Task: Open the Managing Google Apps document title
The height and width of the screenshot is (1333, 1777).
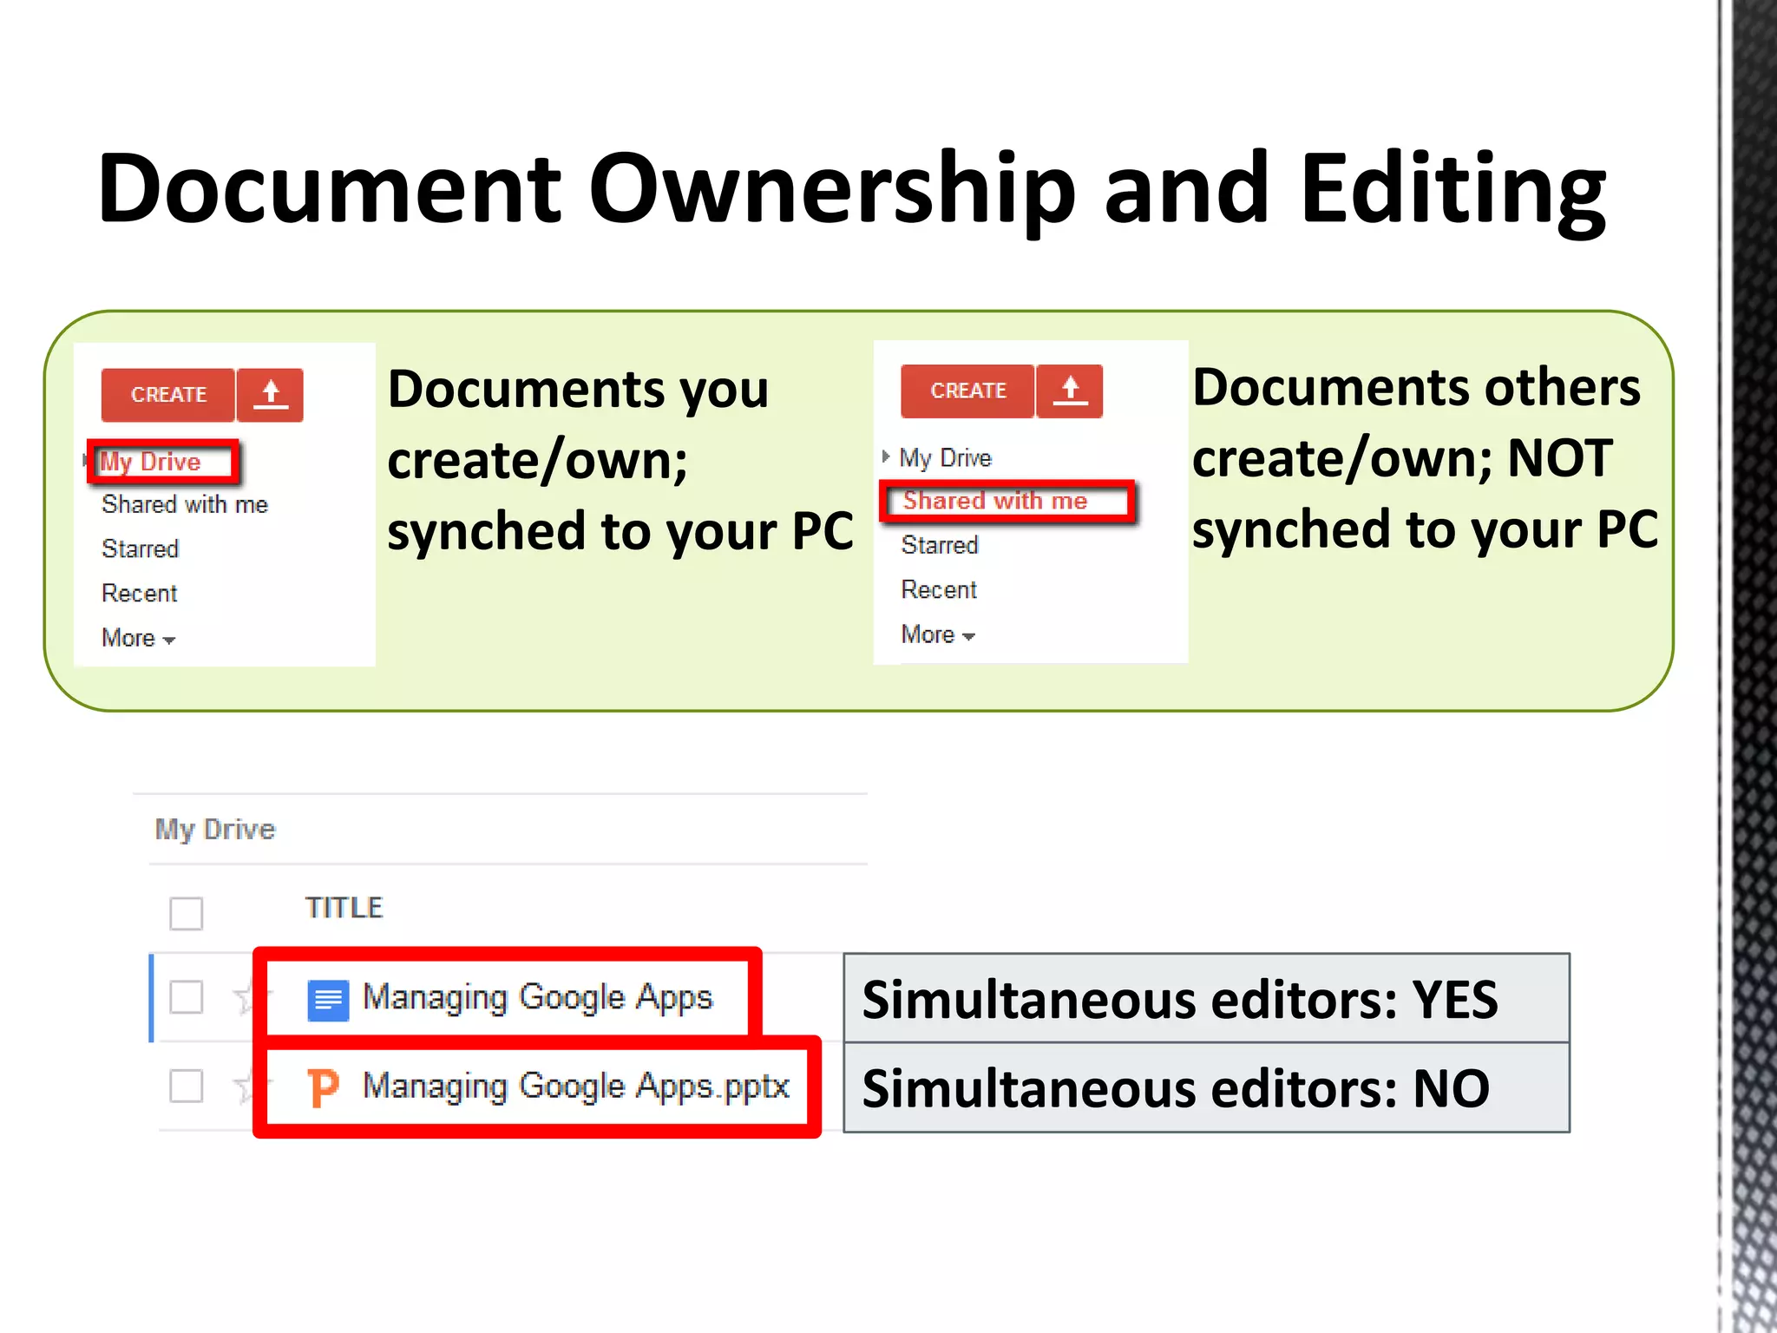Action: tap(537, 998)
